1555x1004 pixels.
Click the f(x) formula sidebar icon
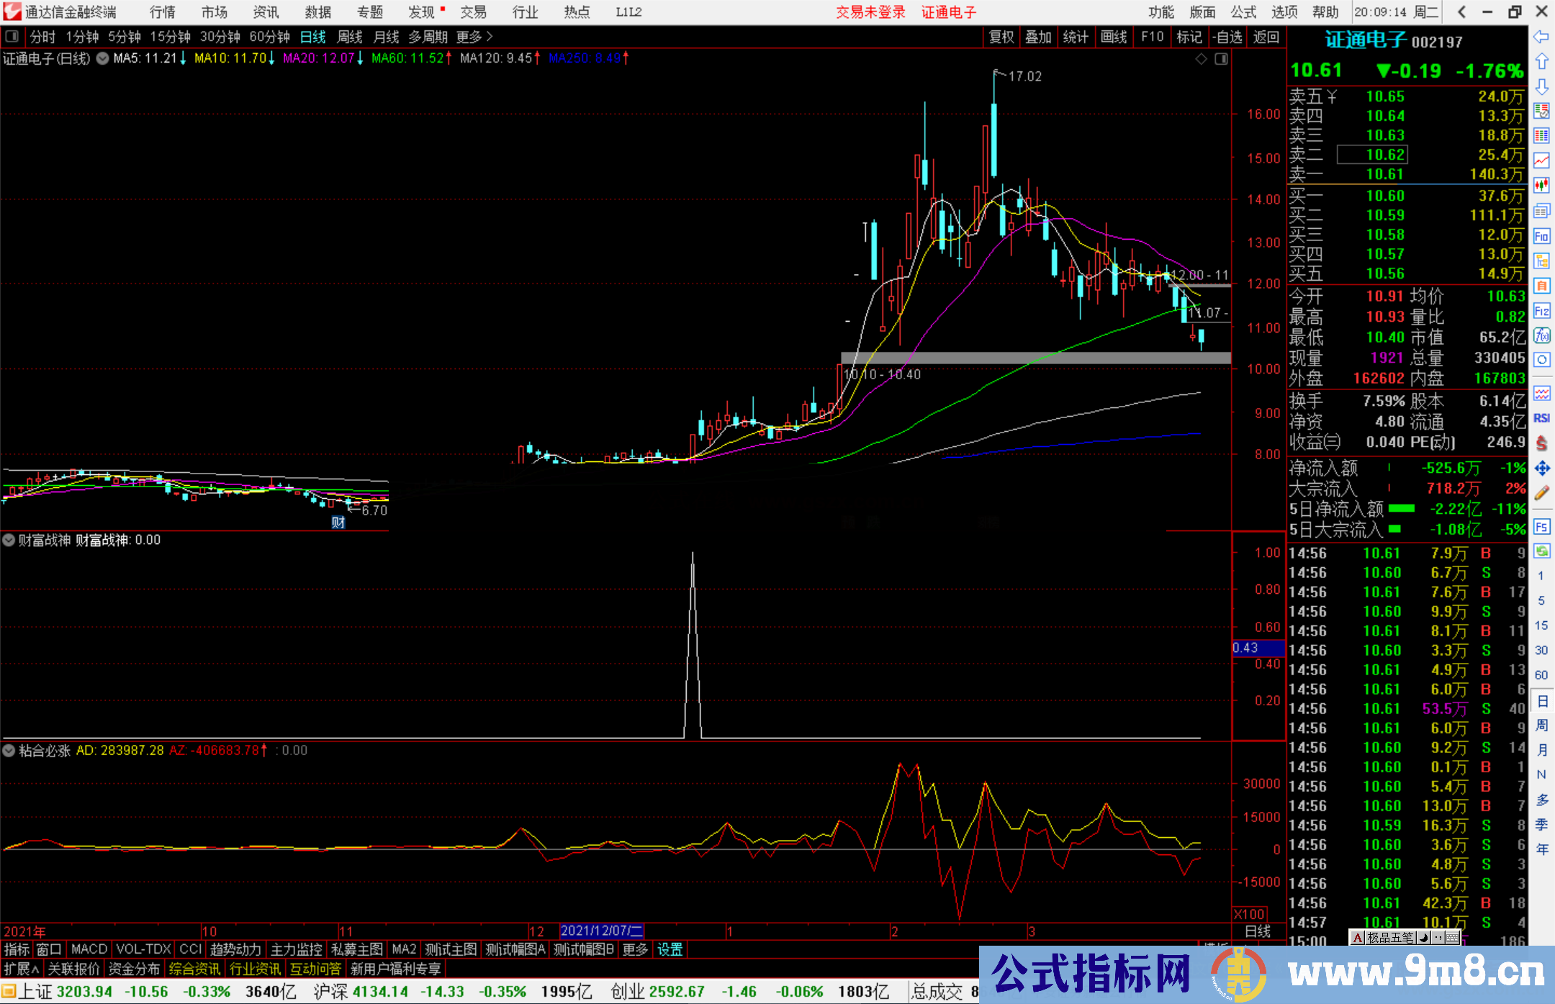[1541, 335]
